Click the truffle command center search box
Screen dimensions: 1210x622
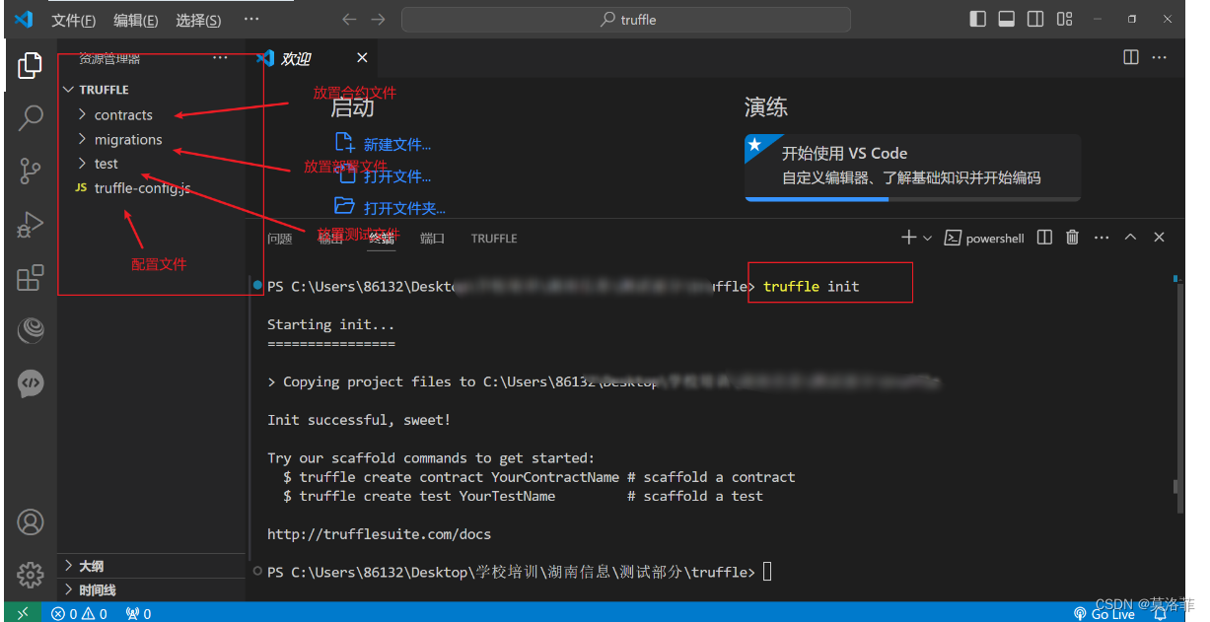pyautogui.click(x=626, y=20)
